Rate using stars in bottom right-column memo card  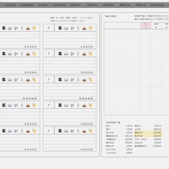click(x=87, y=150)
